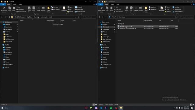Click Open in Downloads window ribbon
This screenshot has height=110, width=195.
167,7
